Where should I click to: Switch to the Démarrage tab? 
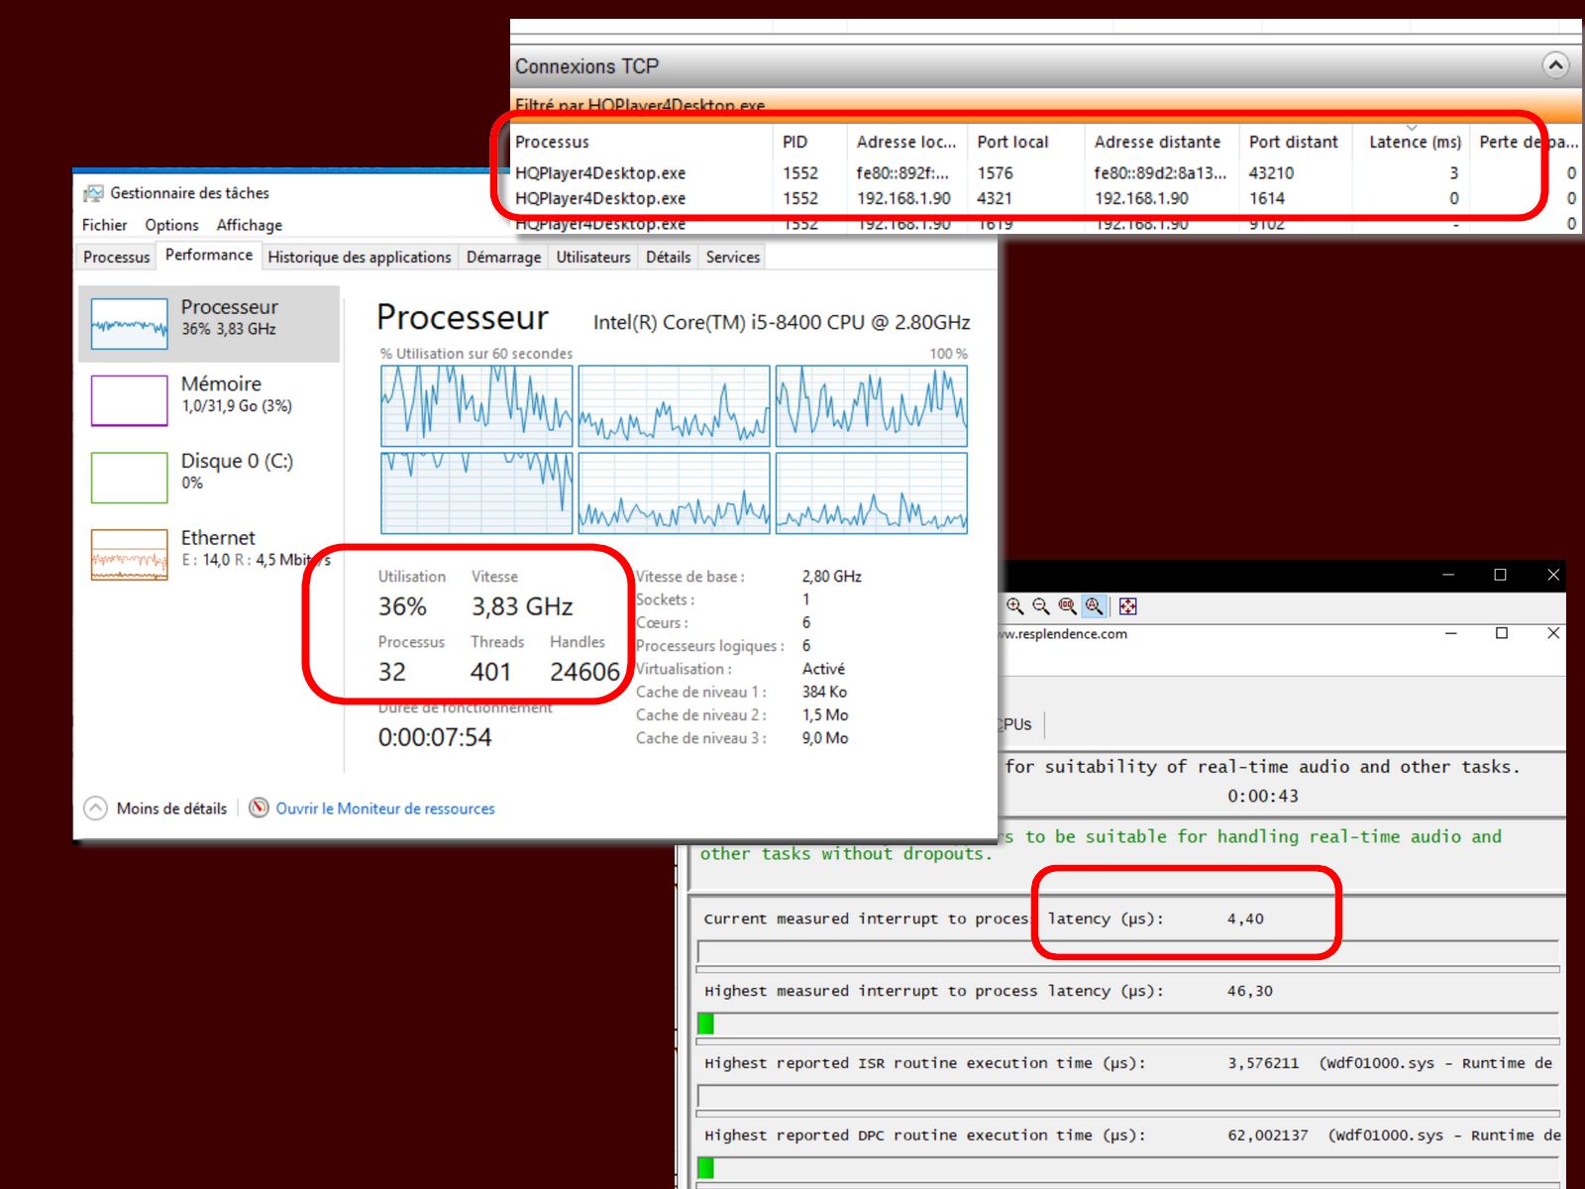[503, 257]
